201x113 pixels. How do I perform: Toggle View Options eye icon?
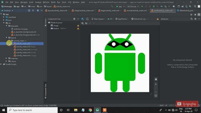pyautogui.click(x=82, y=23)
